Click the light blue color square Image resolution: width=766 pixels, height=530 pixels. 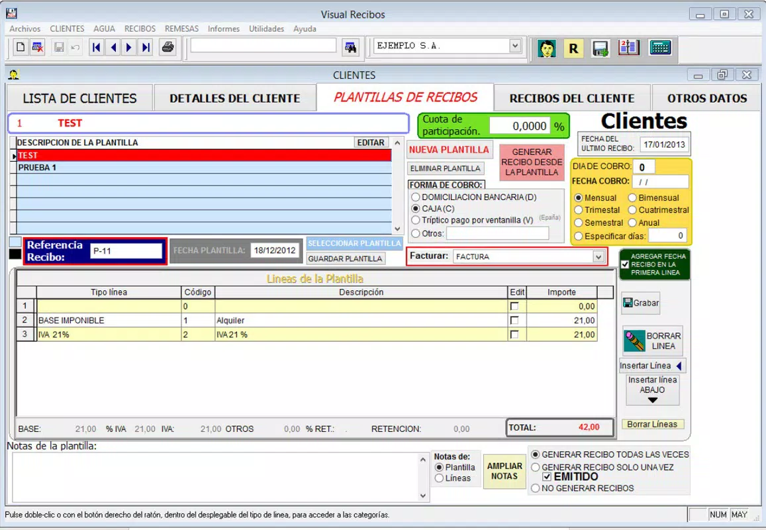pos(15,242)
